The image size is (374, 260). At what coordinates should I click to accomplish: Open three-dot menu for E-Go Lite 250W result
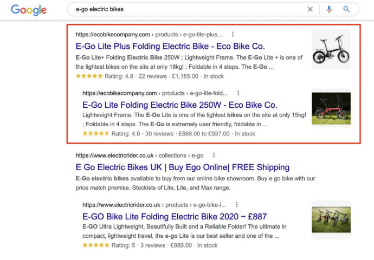coord(238,93)
